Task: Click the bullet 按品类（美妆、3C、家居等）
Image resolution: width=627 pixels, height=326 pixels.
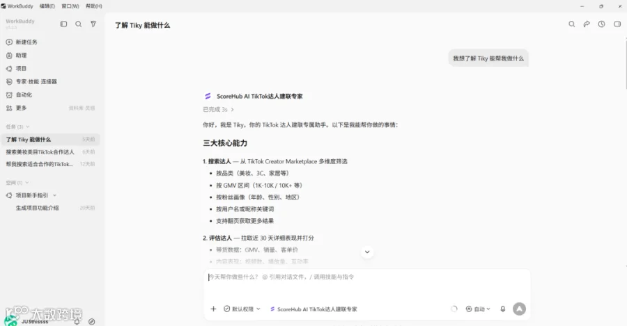Action: (252, 173)
